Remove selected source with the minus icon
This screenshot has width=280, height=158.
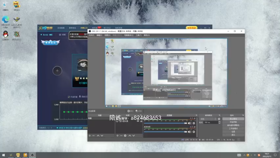(121, 136)
